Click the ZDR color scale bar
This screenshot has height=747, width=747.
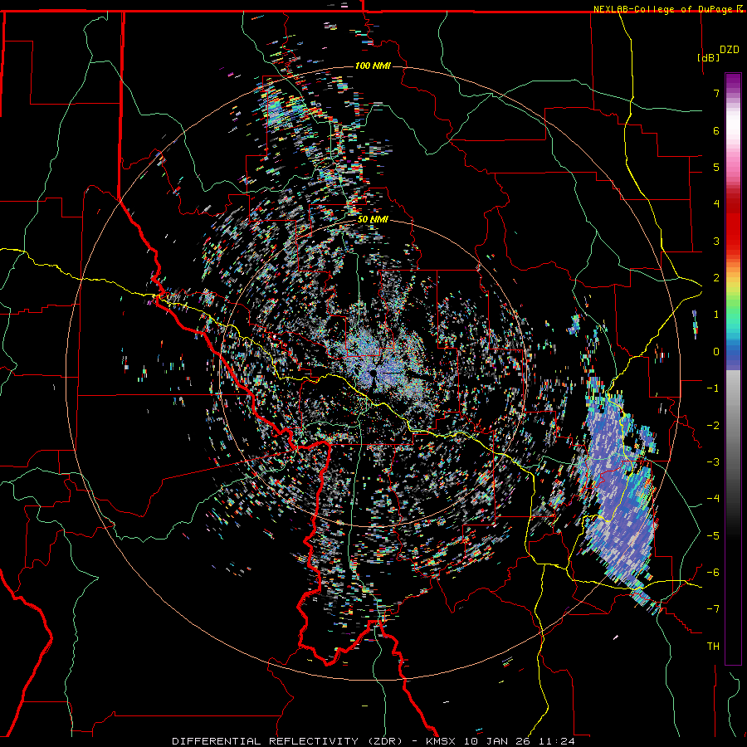[x=733, y=369]
